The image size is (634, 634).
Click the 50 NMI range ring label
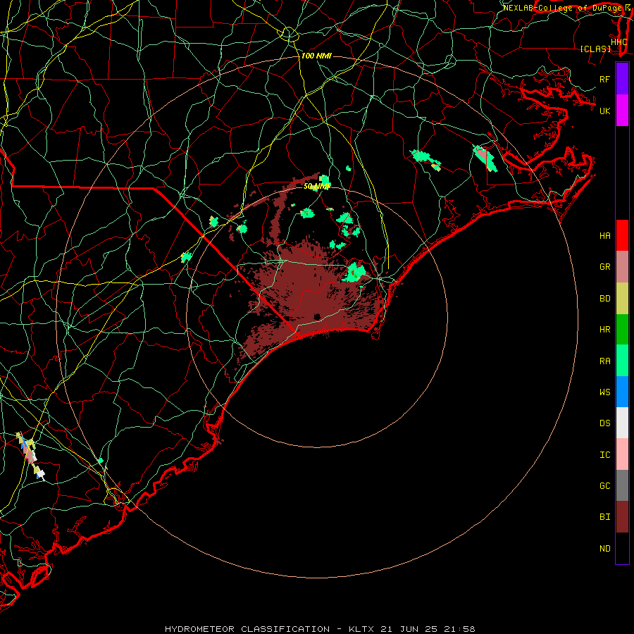pyautogui.click(x=316, y=187)
